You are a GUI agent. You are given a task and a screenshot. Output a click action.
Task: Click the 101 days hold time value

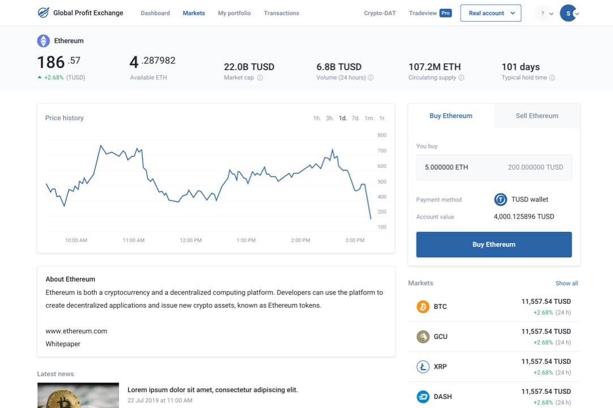[521, 67]
